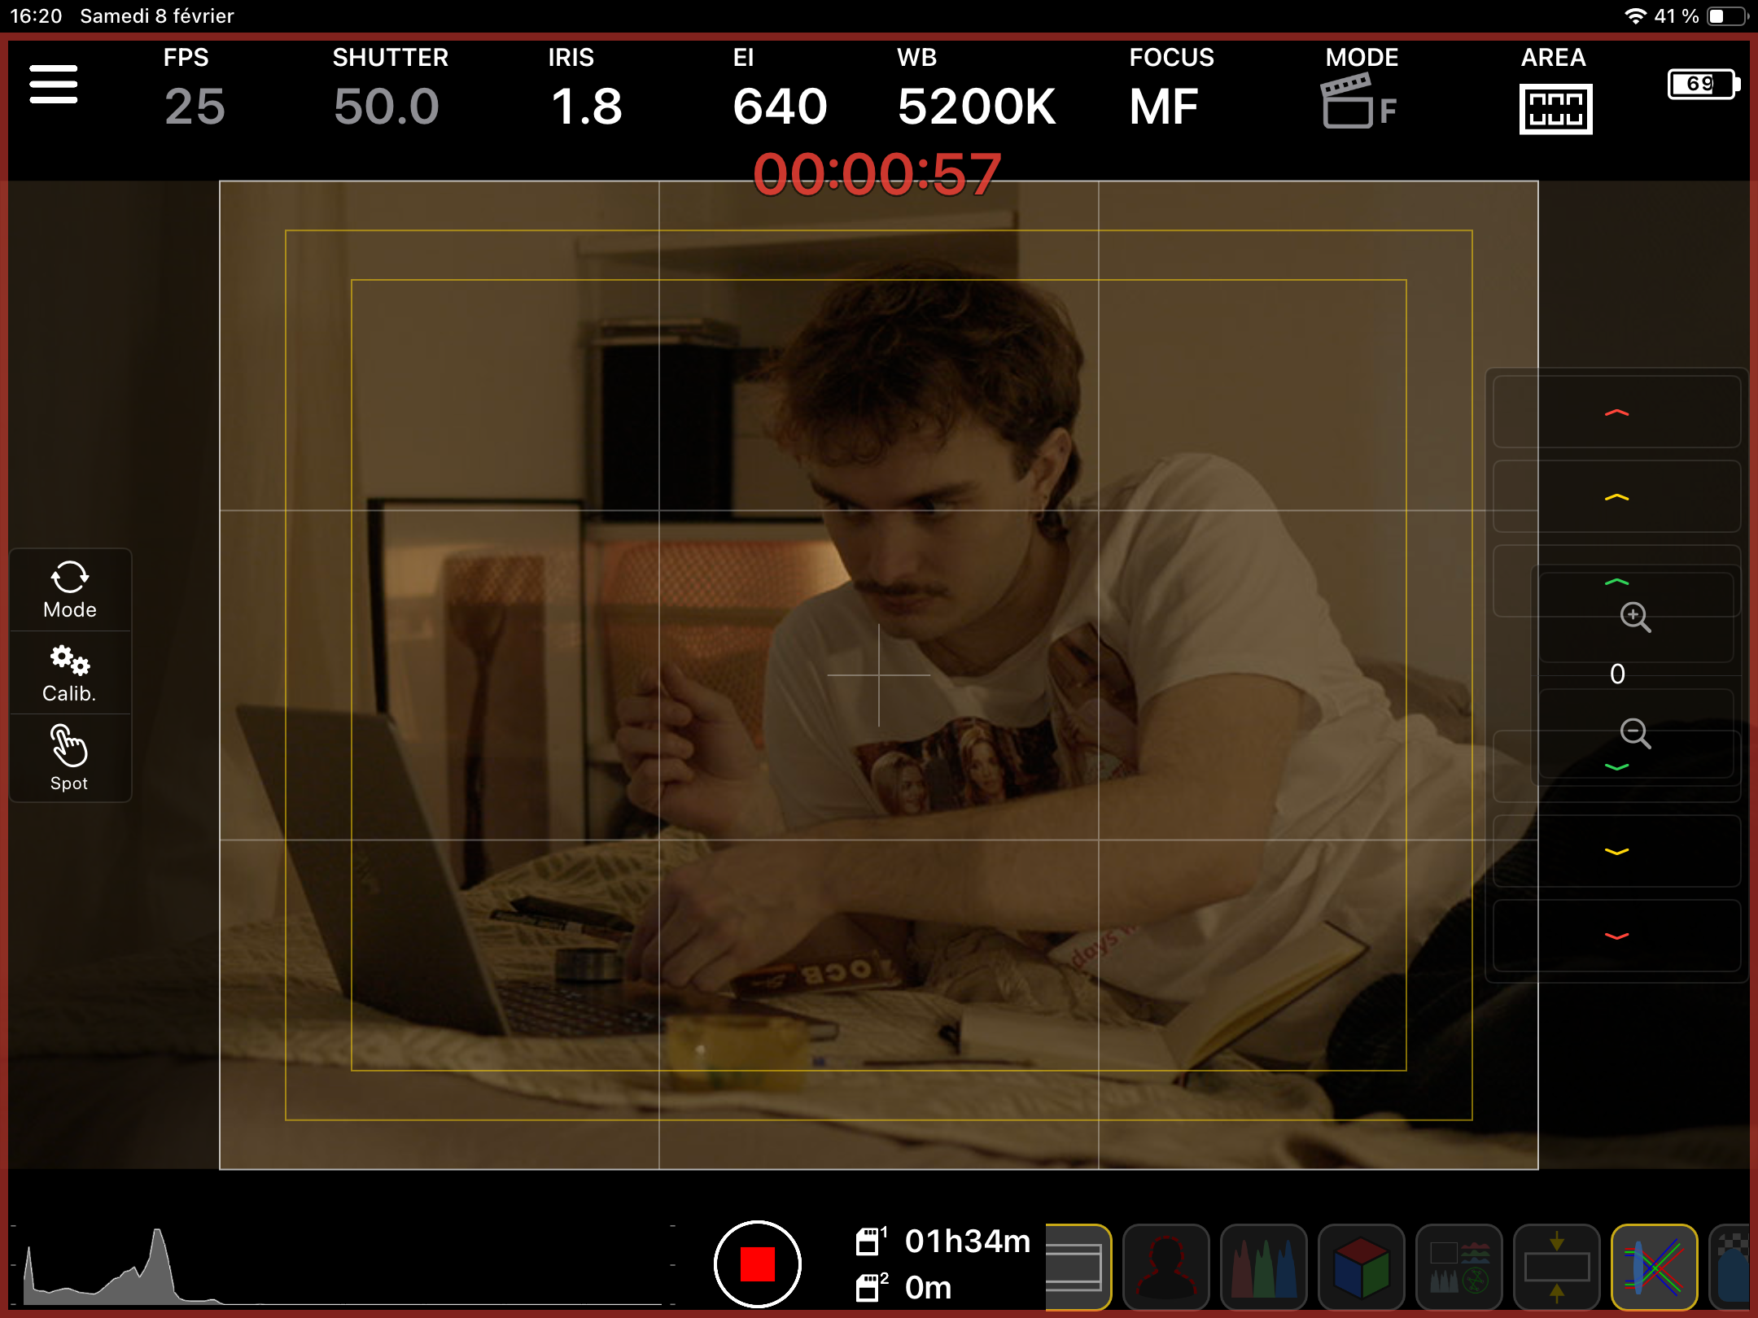
Task: Tap Calib. gears icon
Action: [x=70, y=673]
